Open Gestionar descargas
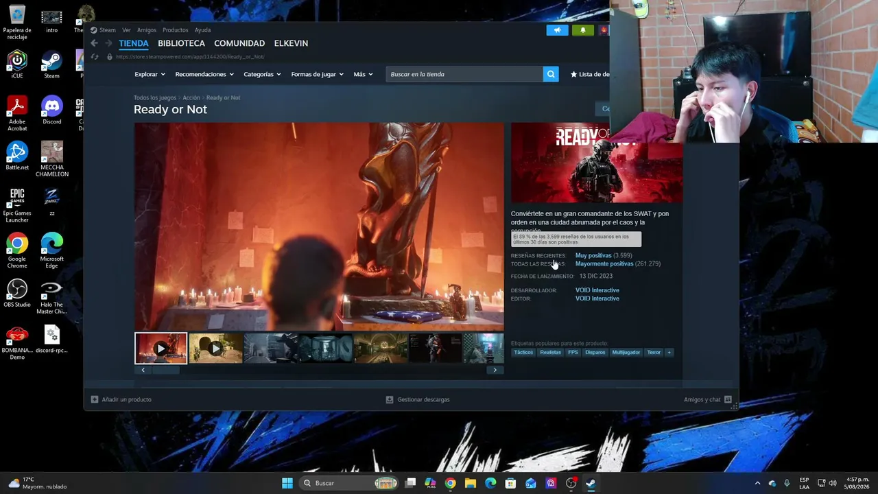Screen dimensions: 878x494 pyautogui.click(x=418, y=399)
